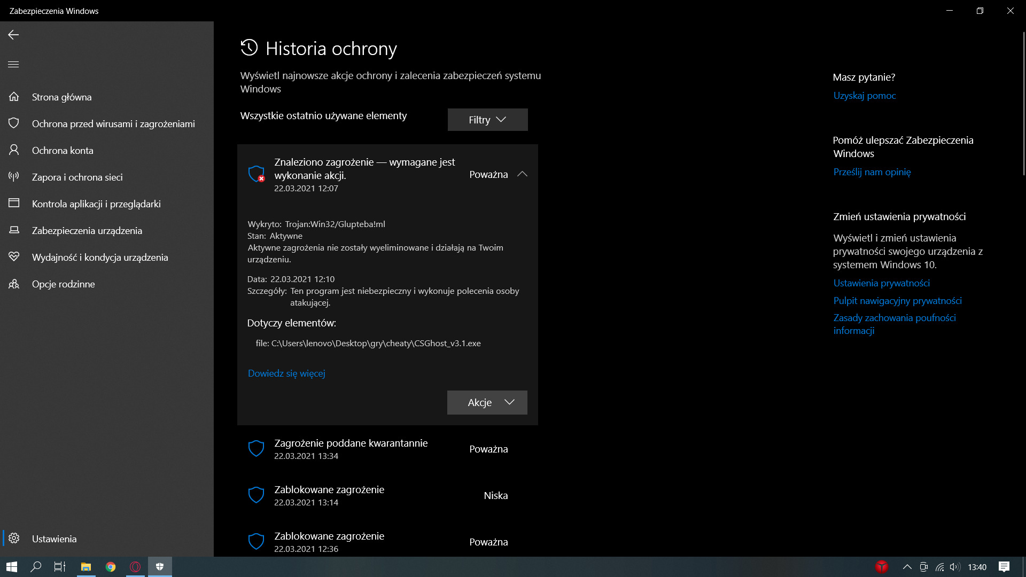Image resolution: width=1026 pixels, height=577 pixels.
Task: Select Ochrona przed wirusami i zagrożeniami
Action: pos(107,123)
